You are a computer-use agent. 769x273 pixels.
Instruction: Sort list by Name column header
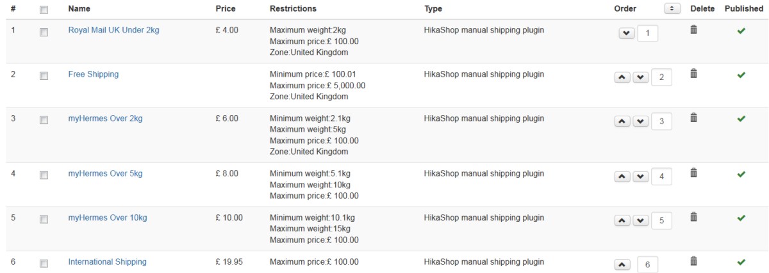pos(79,9)
